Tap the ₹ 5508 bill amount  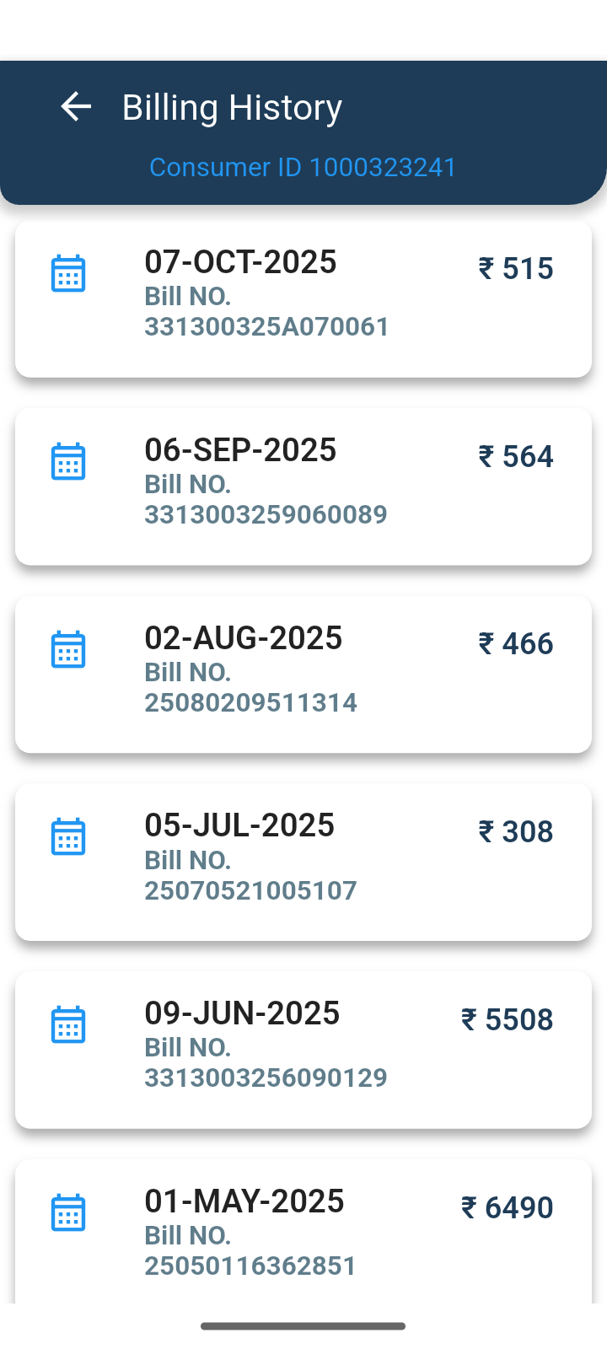(507, 1020)
